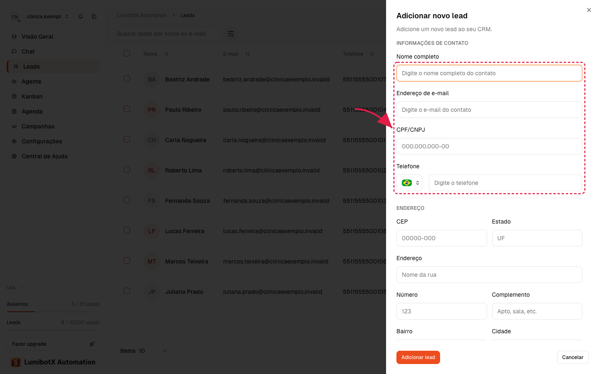599x374 pixels.
Task: Click the Fazer upgrade button
Action: coord(53,344)
